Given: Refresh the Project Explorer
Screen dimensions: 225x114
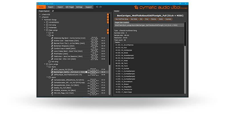Looking at the screenshot, I should (53, 11).
